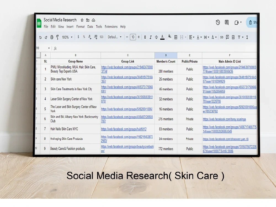The image size is (276, 207).
Task: Open the Help menu
Action: pos(123,26)
